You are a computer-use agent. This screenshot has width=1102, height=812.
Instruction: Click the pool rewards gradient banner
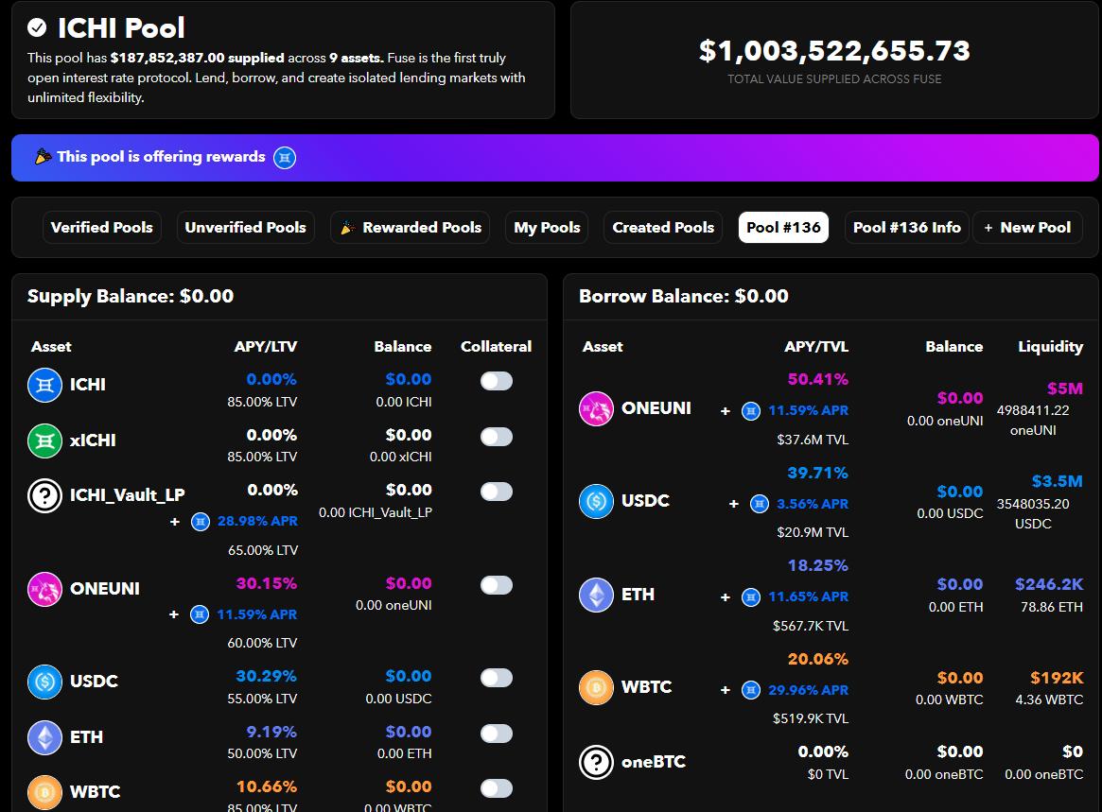pos(662,158)
